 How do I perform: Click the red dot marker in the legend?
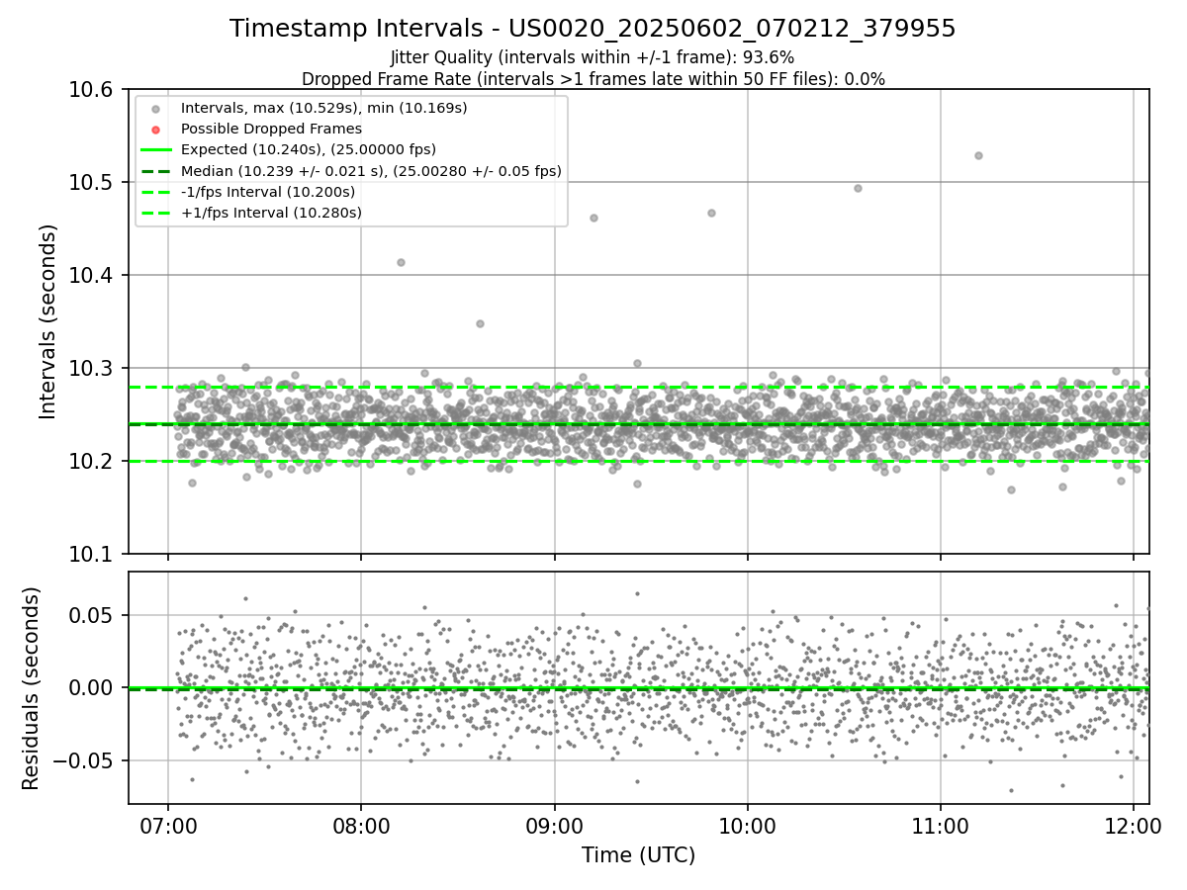tap(155, 129)
